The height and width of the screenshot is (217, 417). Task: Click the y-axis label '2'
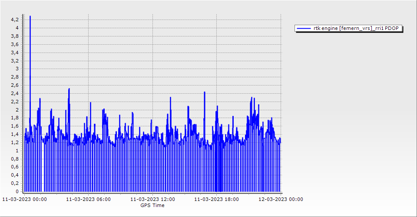click(17, 110)
